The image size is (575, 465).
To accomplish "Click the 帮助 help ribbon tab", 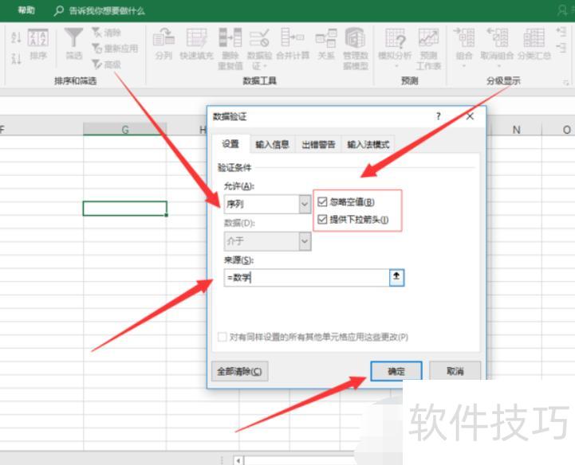I will coord(26,10).
